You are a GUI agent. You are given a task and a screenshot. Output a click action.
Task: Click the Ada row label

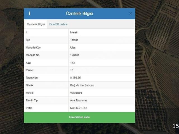28,63
